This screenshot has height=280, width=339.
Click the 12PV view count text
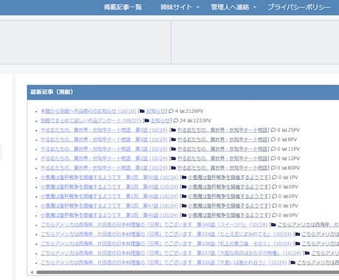coord(294,158)
